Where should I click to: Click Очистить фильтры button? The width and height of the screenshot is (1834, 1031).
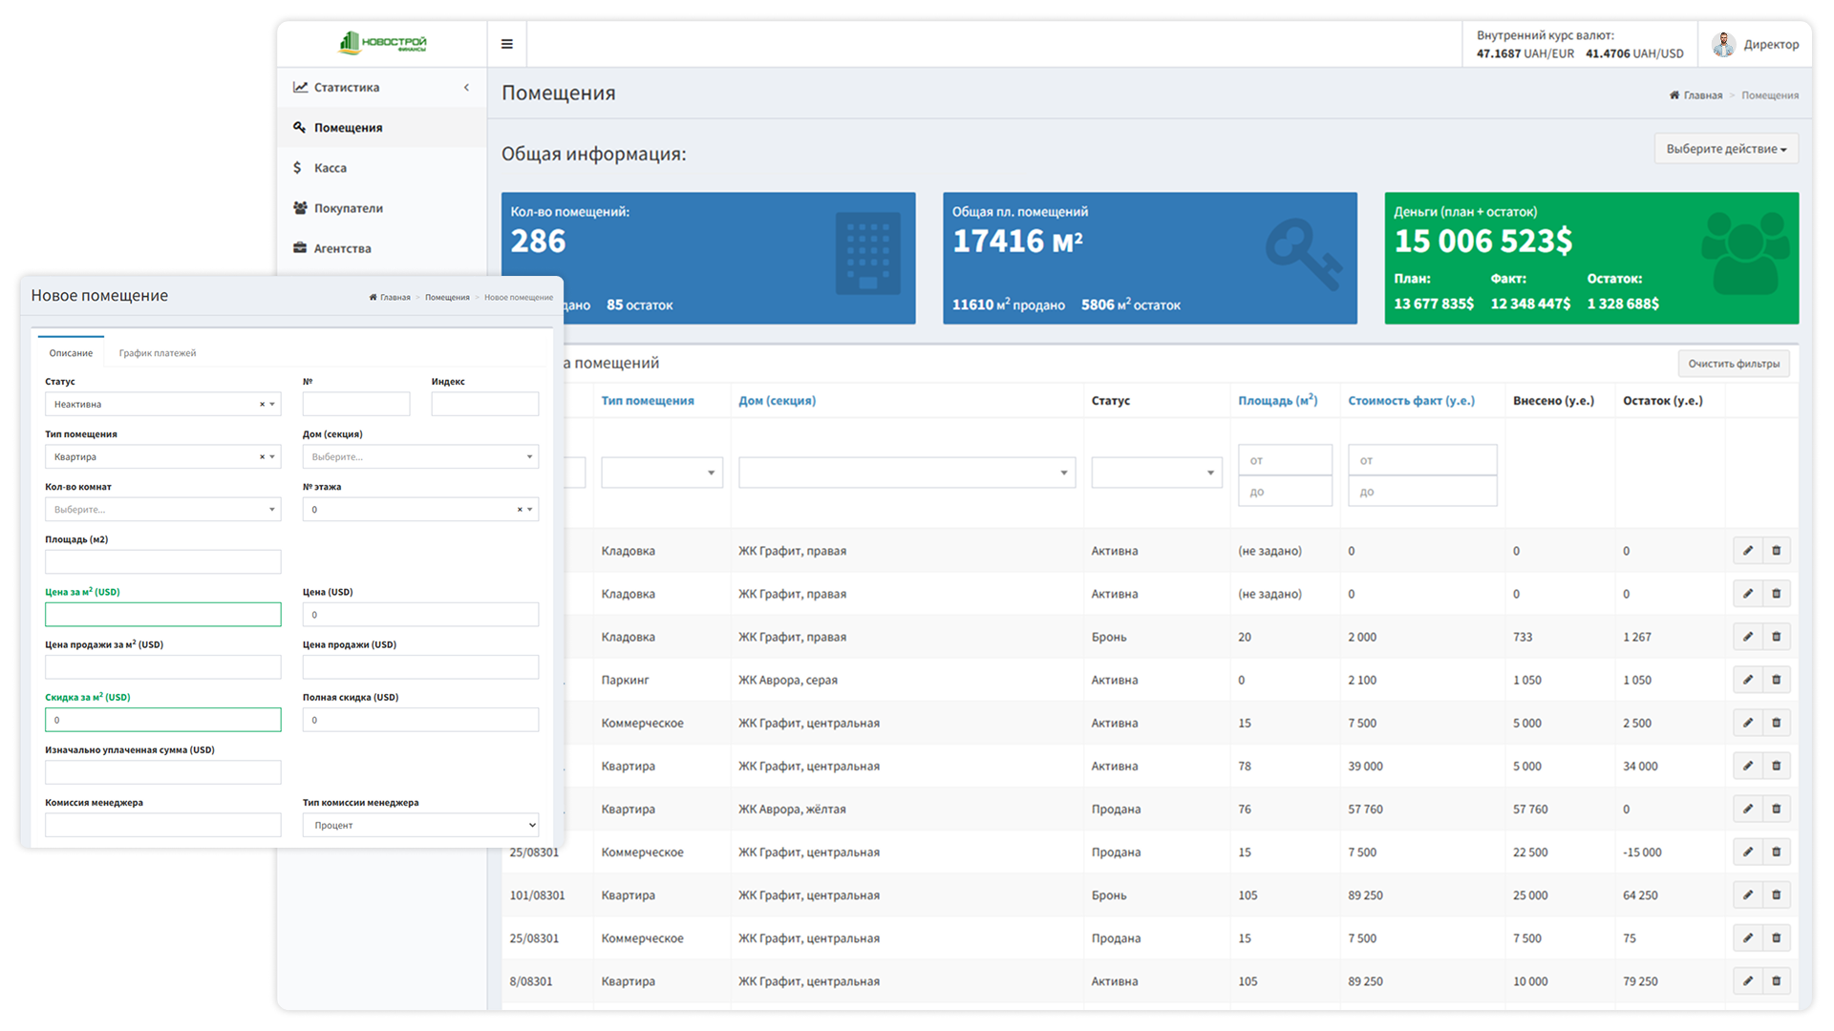click(x=1733, y=364)
